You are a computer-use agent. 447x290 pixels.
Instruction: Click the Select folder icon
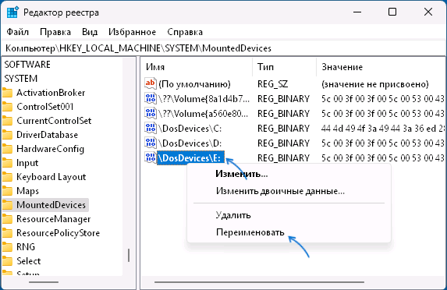8,261
